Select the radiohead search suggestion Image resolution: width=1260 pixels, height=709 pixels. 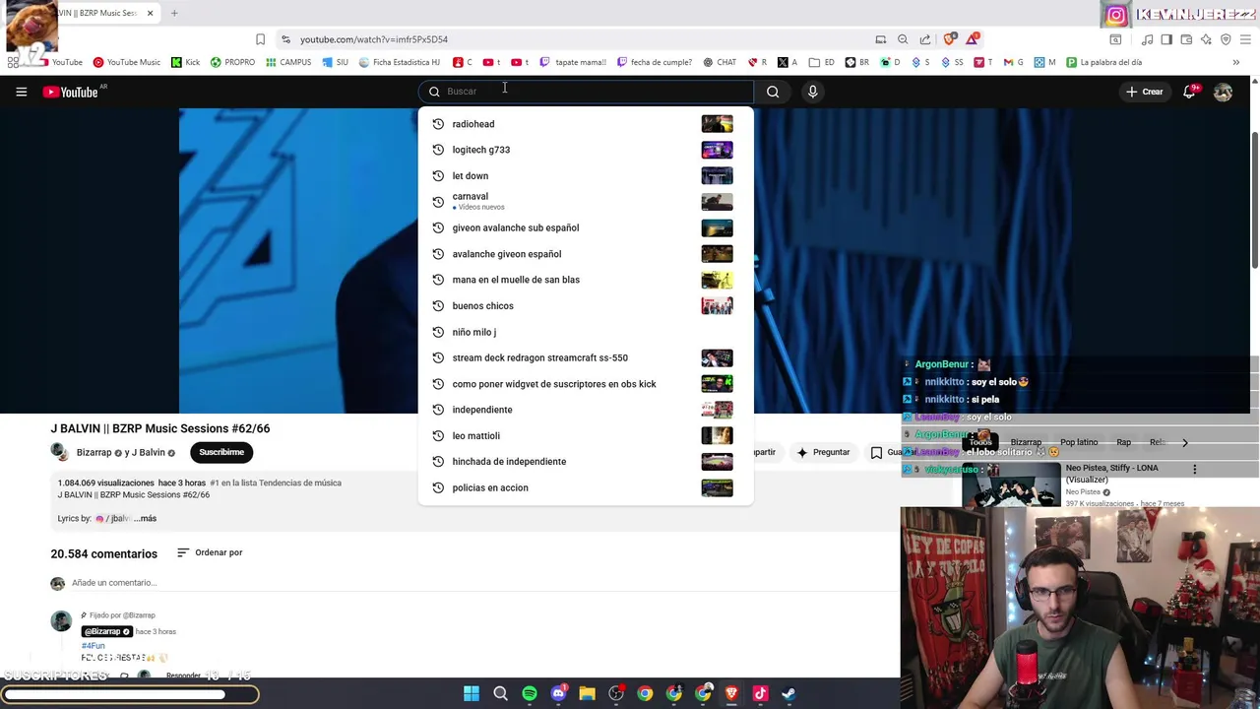(x=586, y=124)
